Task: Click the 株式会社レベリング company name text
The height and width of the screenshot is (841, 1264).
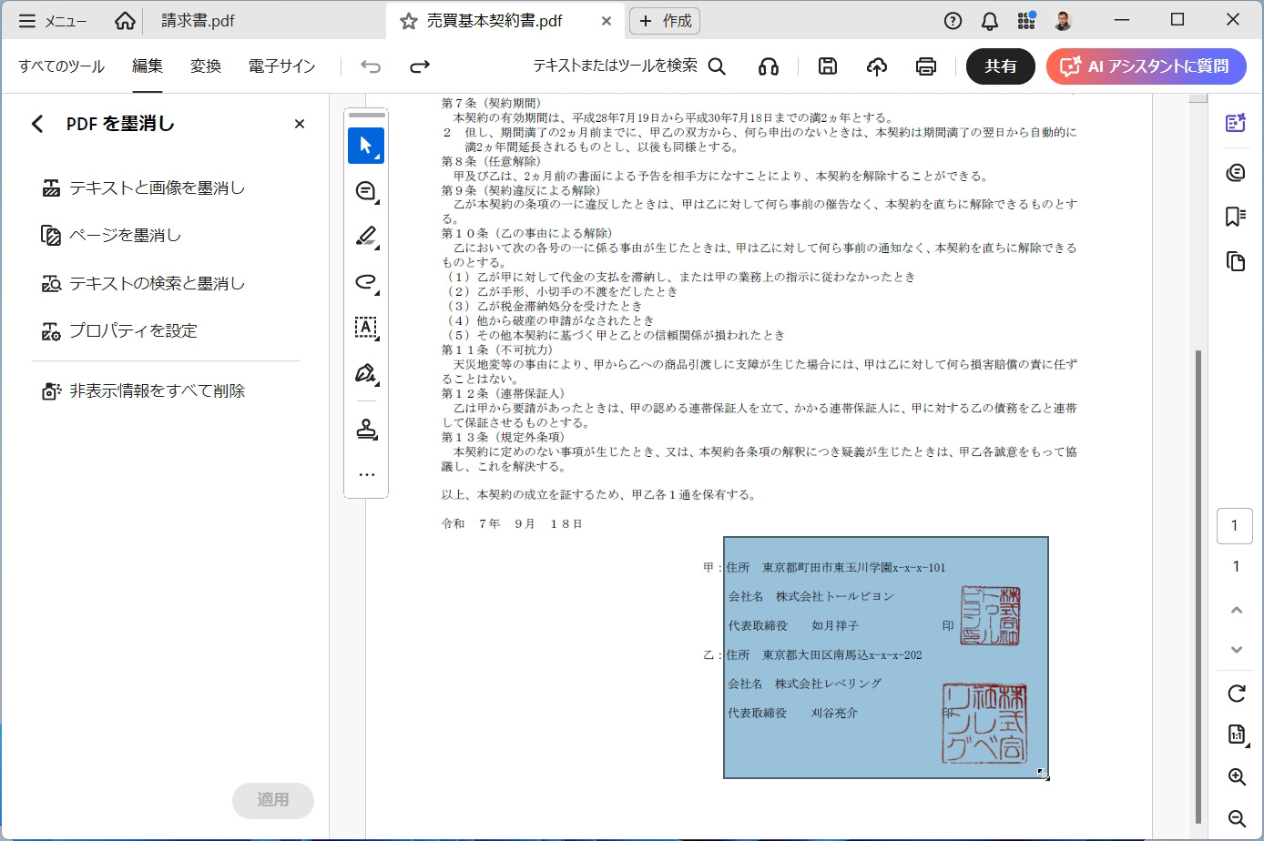Action: click(x=828, y=684)
